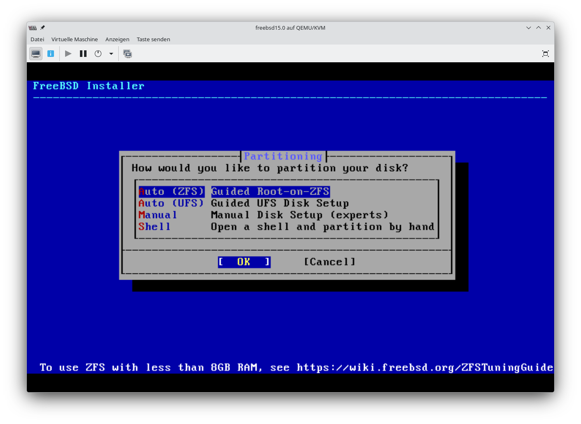Expand the shutdown options dropdown arrow
This screenshot has width=581, height=424.
111,54
